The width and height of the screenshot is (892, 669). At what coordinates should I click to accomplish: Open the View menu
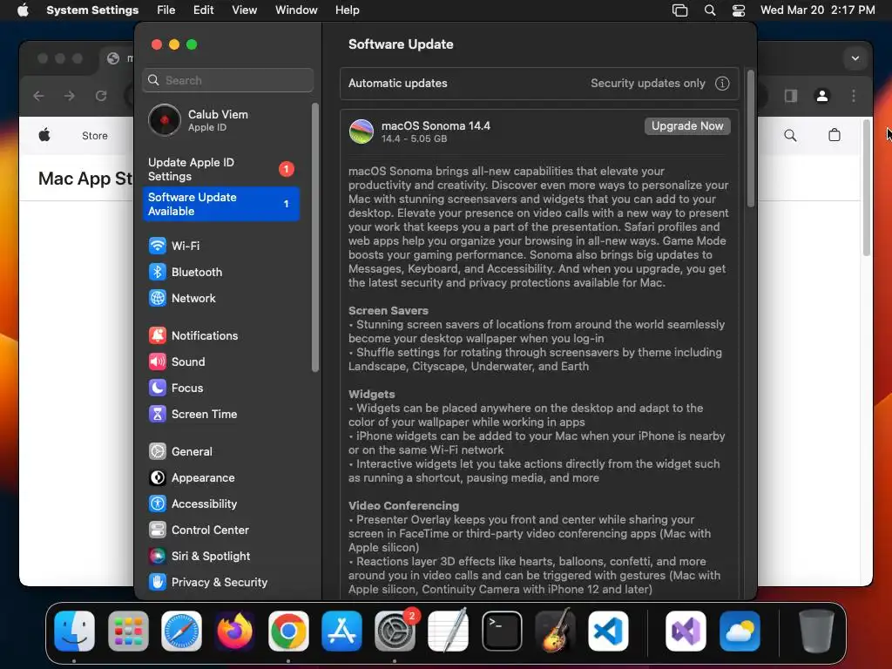pos(244,10)
